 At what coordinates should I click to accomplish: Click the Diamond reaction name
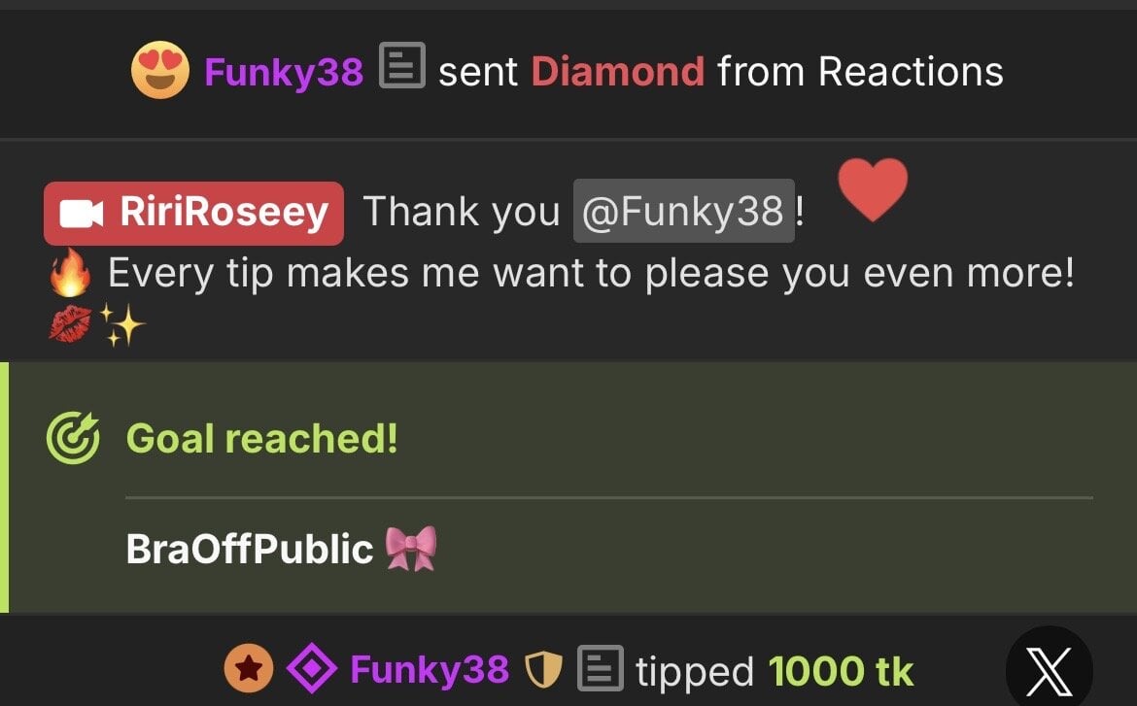pyautogui.click(x=618, y=72)
